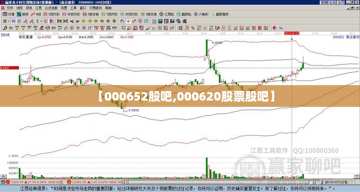Toggle the 权 adjustment icon

(x=46, y=21)
